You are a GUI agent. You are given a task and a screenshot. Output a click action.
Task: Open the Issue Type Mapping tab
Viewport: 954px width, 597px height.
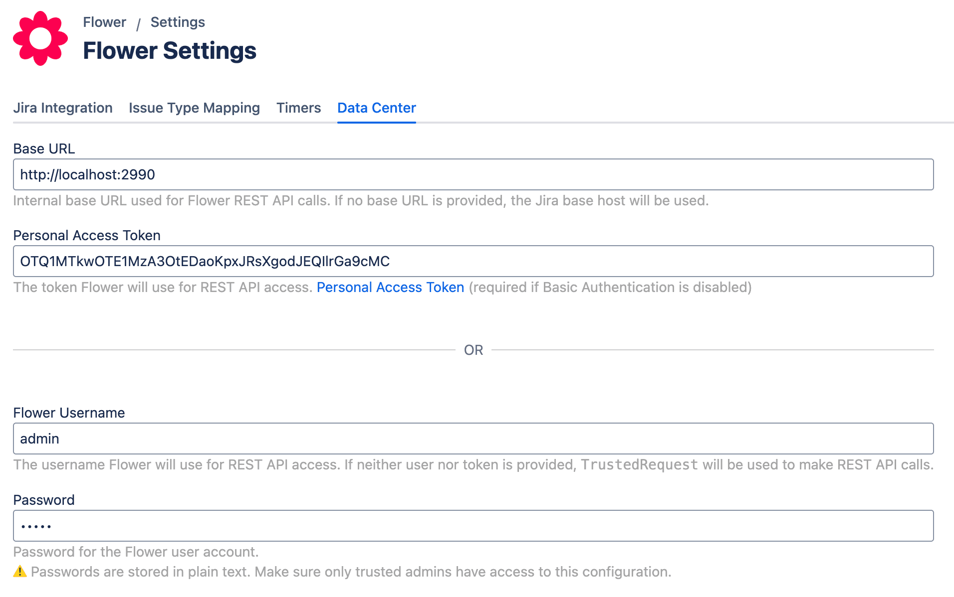click(x=194, y=108)
